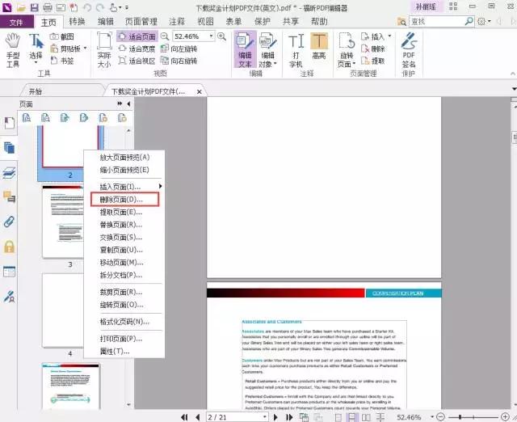This screenshot has width=517, height=422.
Task: Expand ribbon Insert (插入) dropdown
Action: coord(389,36)
